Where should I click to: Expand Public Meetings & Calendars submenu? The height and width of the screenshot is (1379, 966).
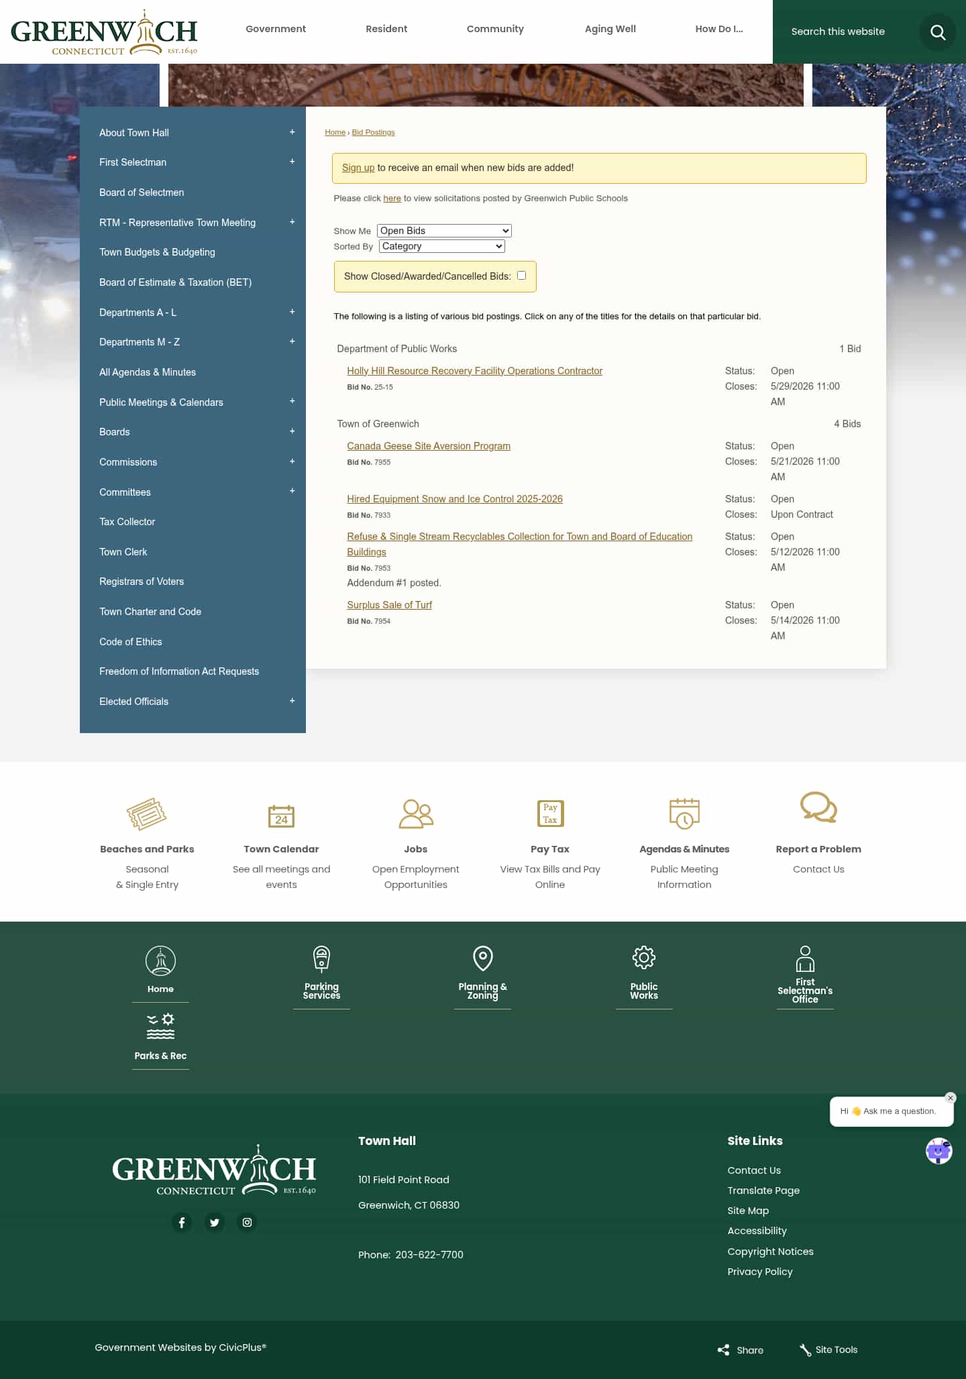[x=292, y=401]
